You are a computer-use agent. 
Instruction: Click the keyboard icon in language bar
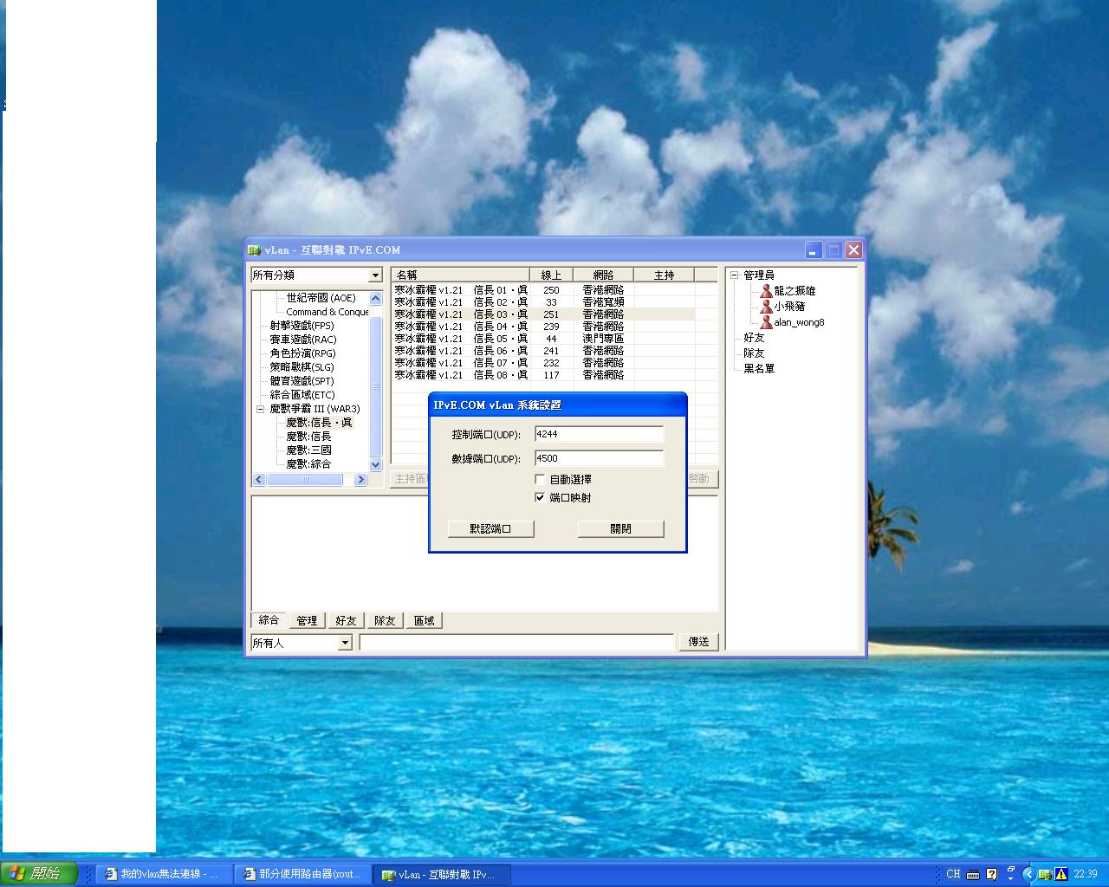pyautogui.click(x=973, y=874)
